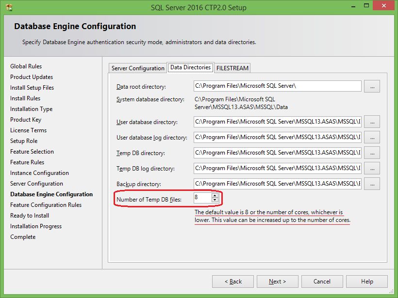Viewport: 398px width, 298px height.
Task: Open the FILESTREAM tab
Action: coord(232,68)
